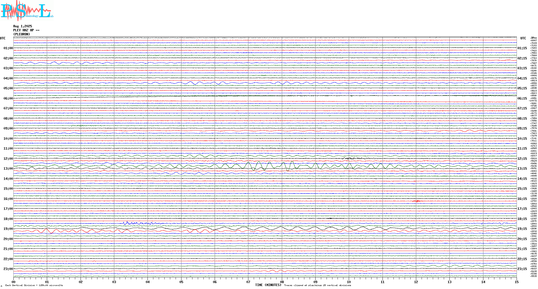This screenshot has width=538, height=289.
Task: Click minute tick label '04' on bottom axis
Action: (148, 282)
